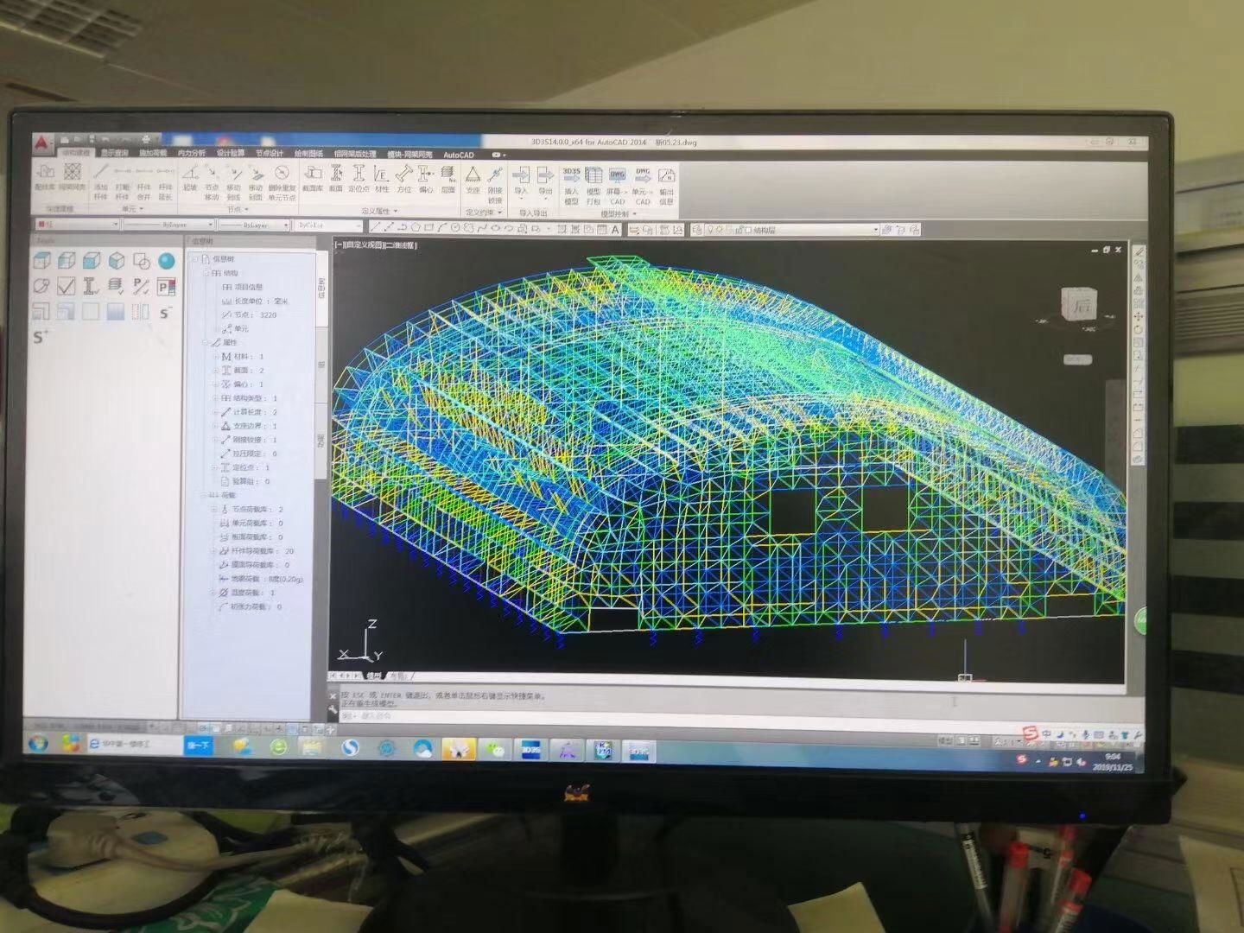Click the 杆件延长 extend member tool
The height and width of the screenshot is (933, 1244).
pos(165,182)
